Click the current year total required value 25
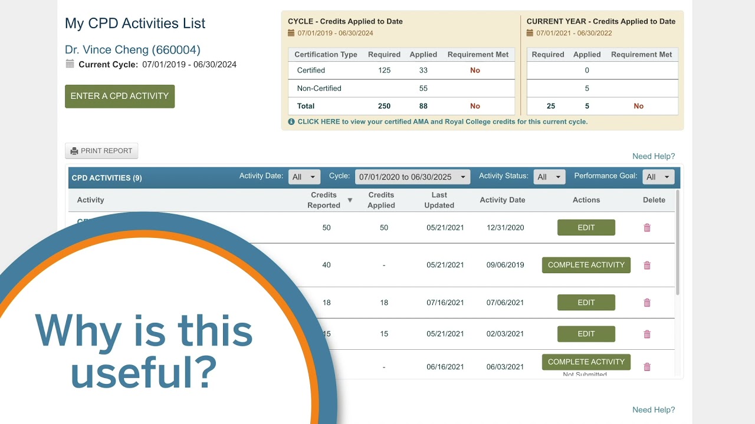 coord(551,106)
